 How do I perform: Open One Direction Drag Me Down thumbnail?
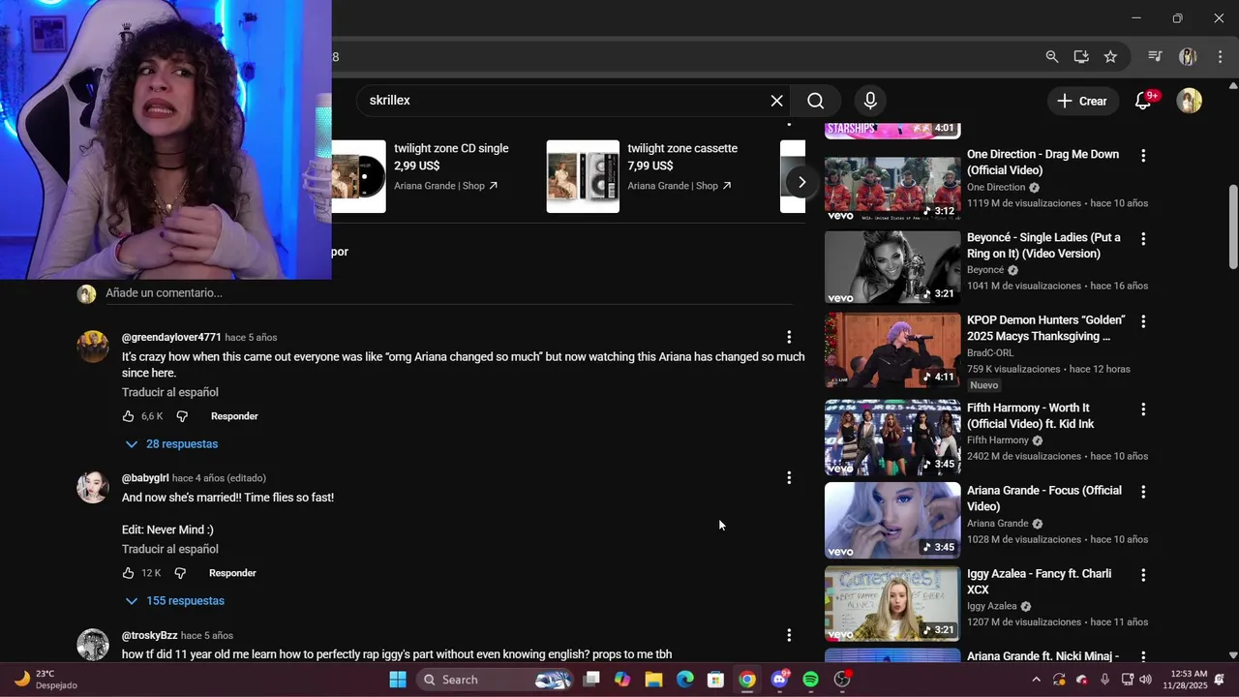[892, 184]
